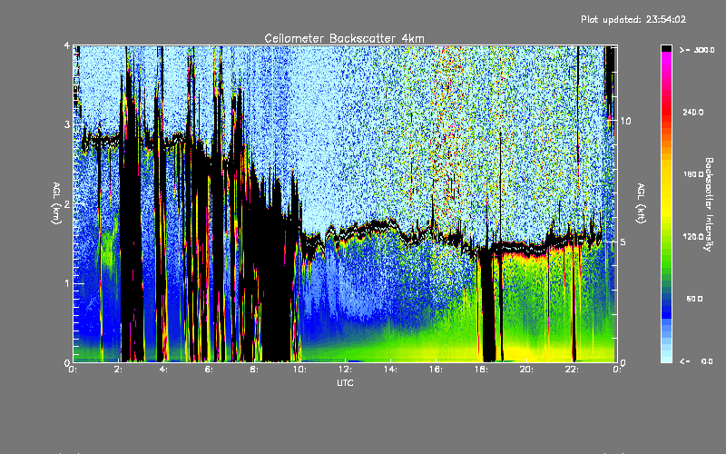Viewport: 726px width, 454px height.
Task: Click the '22:' UTC tick label
Action: (572, 370)
